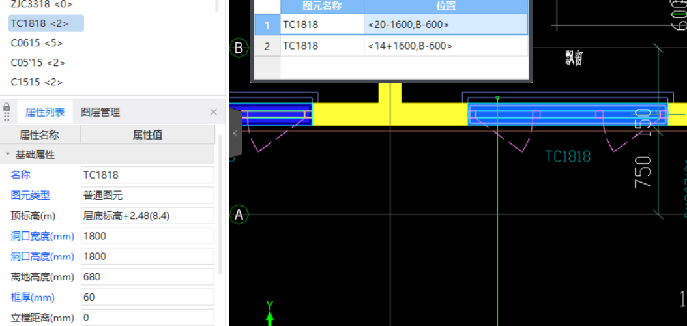Select ZJC3318 <0> in component list

(x=42, y=5)
